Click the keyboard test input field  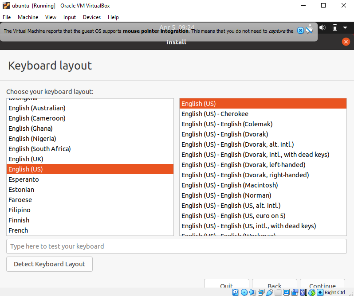click(177, 246)
